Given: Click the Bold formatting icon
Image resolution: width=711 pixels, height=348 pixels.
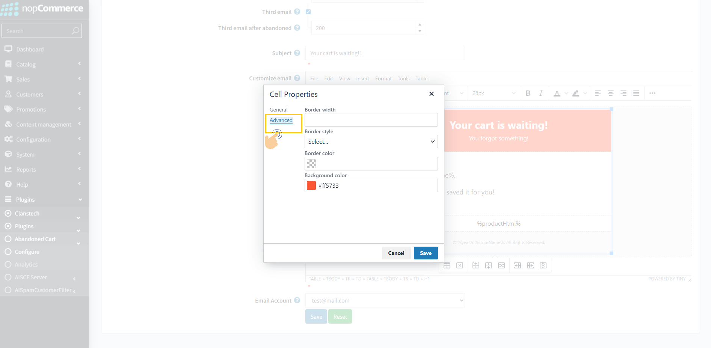Looking at the screenshot, I should click(x=528, y=93).
